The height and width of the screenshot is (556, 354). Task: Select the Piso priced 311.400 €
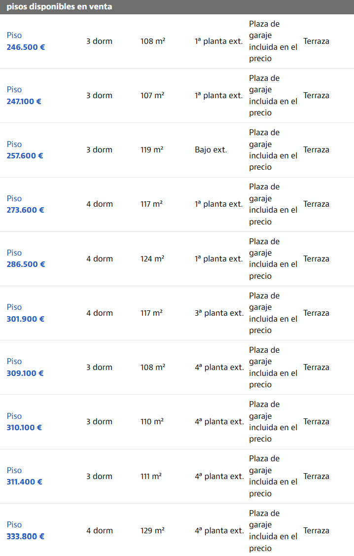24,476
